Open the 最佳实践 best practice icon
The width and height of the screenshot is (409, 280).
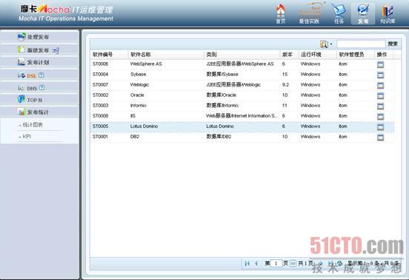(309, 13)
